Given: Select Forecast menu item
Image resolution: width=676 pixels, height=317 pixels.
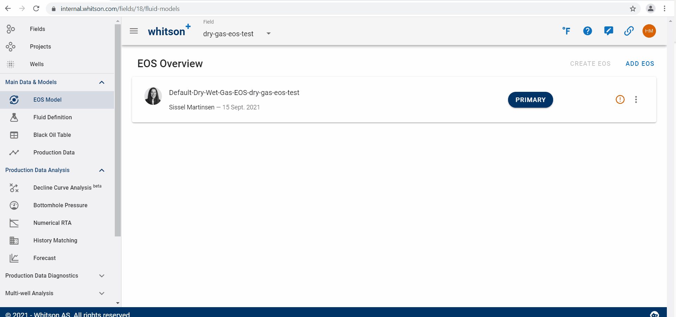Looking at the screenshot, I should click(x=57, y=258).
